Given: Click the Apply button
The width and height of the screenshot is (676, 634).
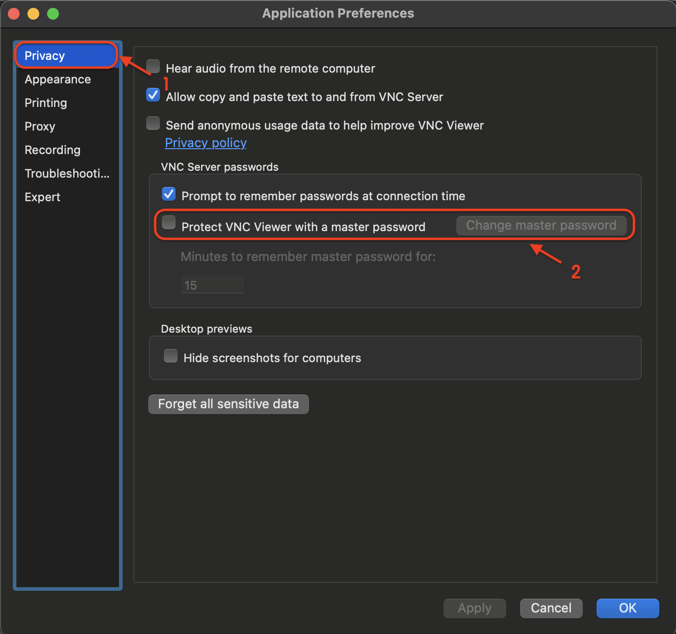Looking at the screenshot, I should [474, 608].
